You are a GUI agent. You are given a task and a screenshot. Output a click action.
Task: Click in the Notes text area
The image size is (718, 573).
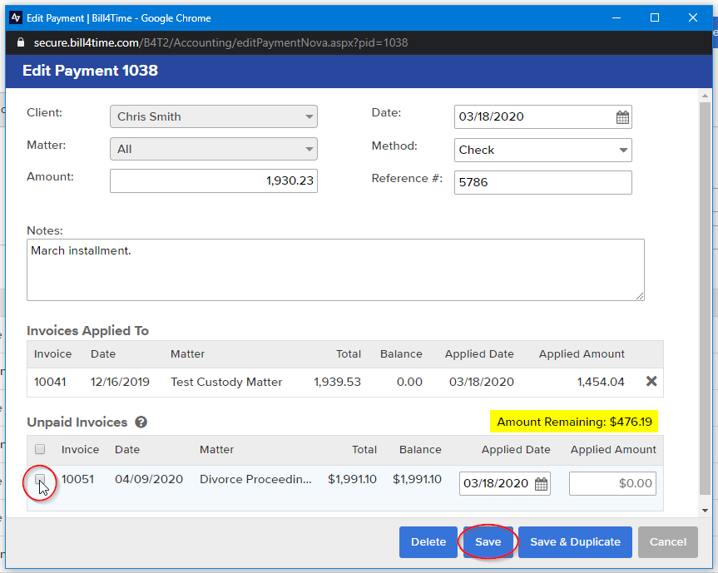coord(335,270)
